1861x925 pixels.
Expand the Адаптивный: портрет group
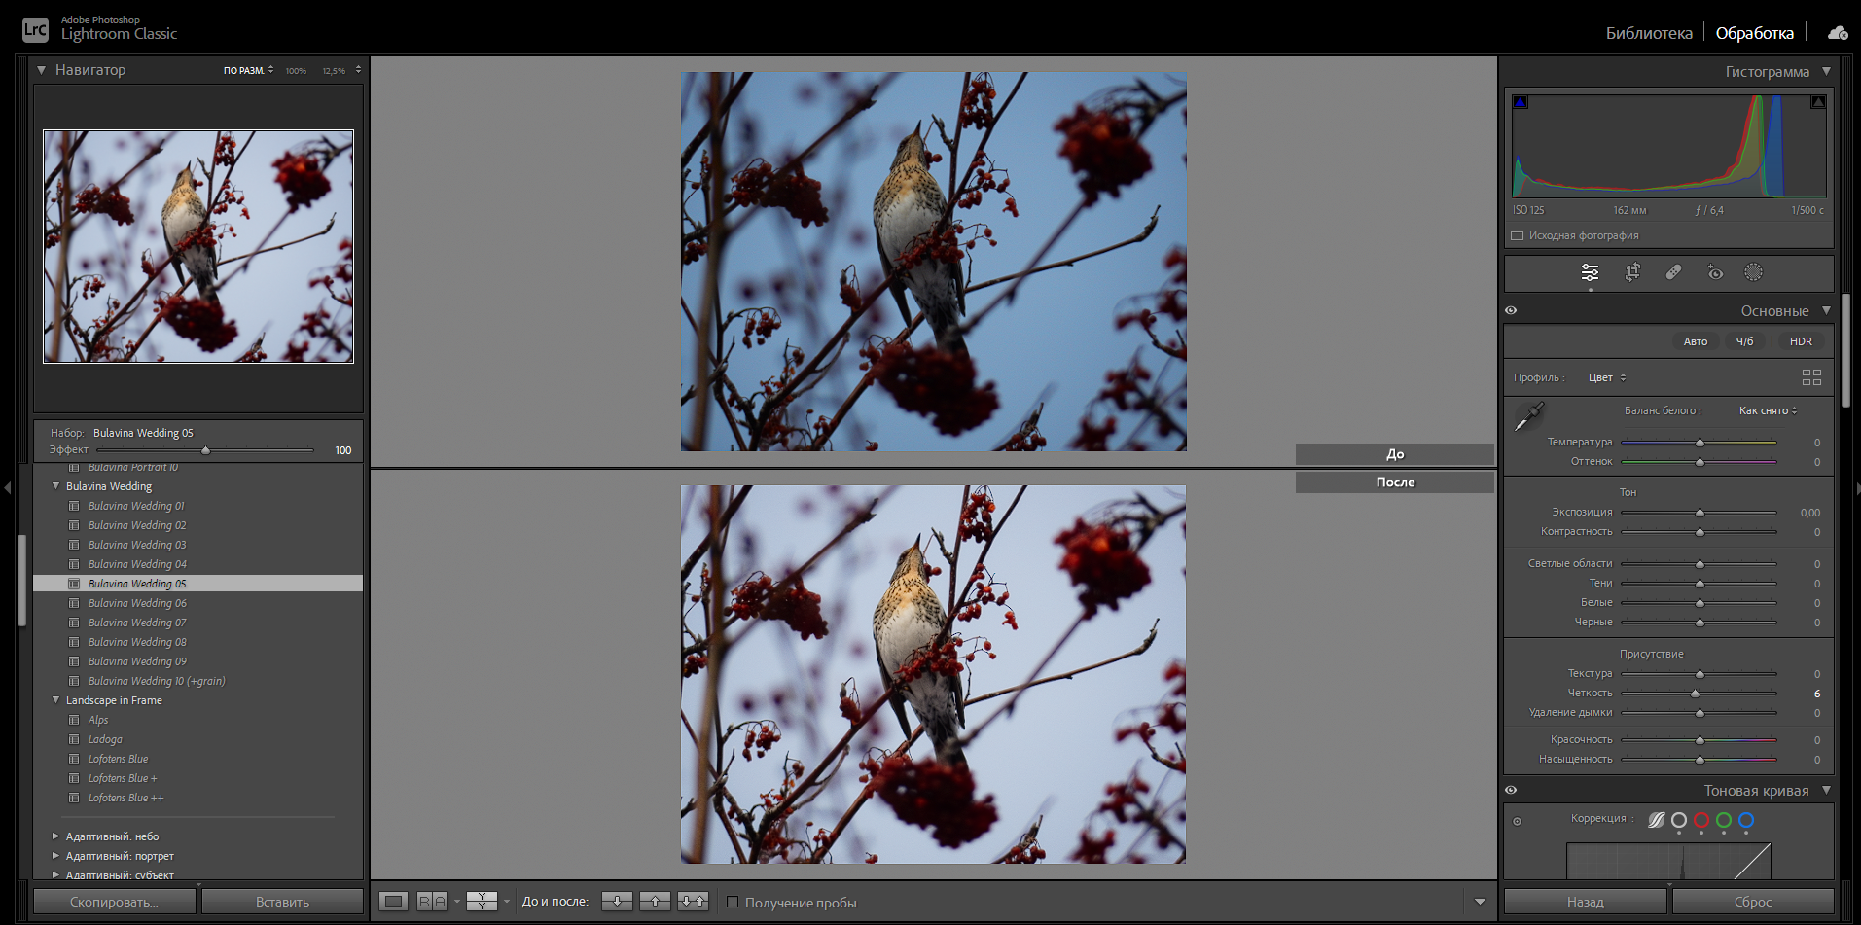coord(55,856)
